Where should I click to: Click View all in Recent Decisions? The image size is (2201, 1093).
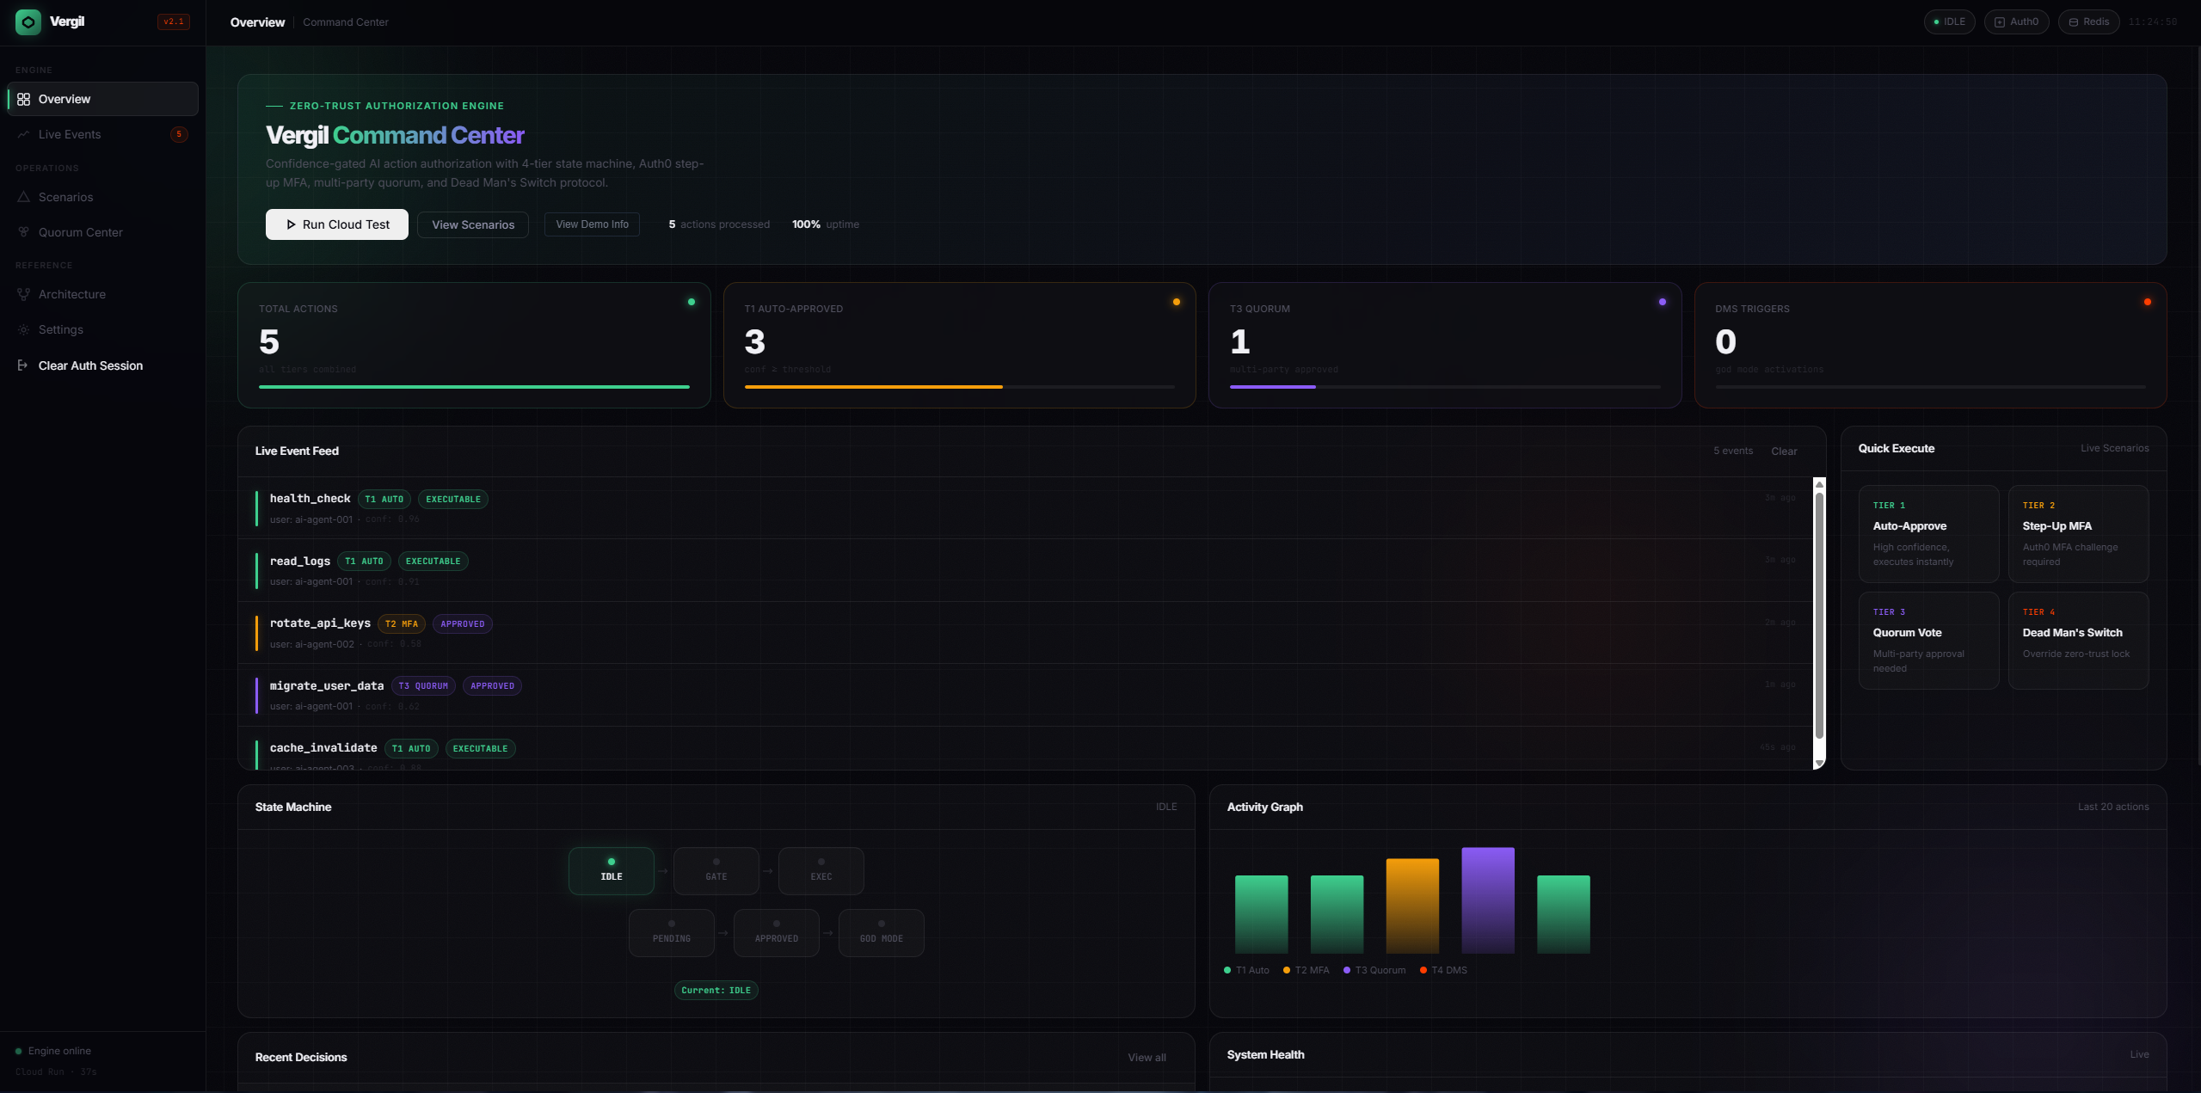tap(1147, 1058)
